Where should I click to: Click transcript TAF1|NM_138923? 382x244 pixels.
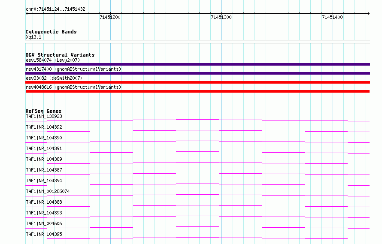pyautogui.click(x=44, y=116)
